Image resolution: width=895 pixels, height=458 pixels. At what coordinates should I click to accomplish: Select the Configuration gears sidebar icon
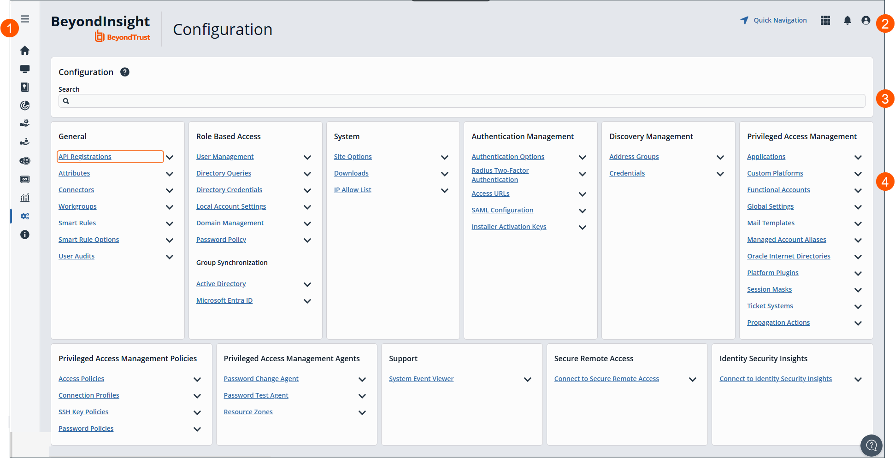tap(25, 216)
